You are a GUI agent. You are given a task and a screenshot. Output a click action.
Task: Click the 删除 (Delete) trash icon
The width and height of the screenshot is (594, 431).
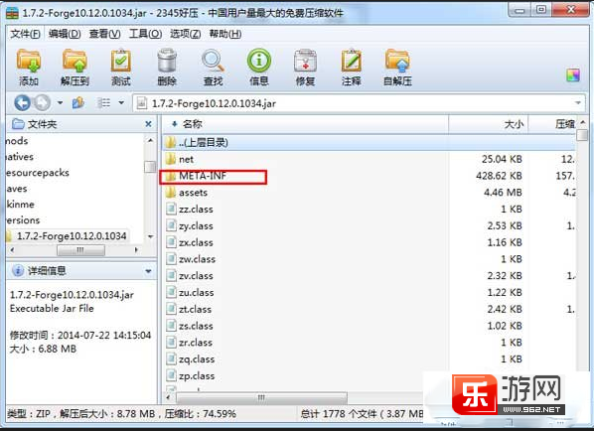click(167, 68)
